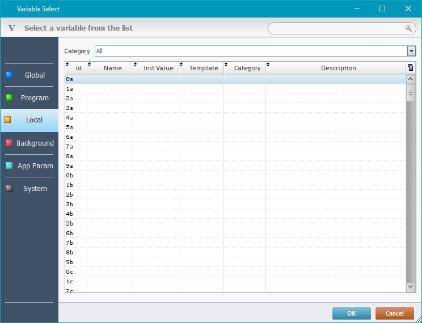Switch to the System variables tab

pyautogui.click(x=35, y=188)
